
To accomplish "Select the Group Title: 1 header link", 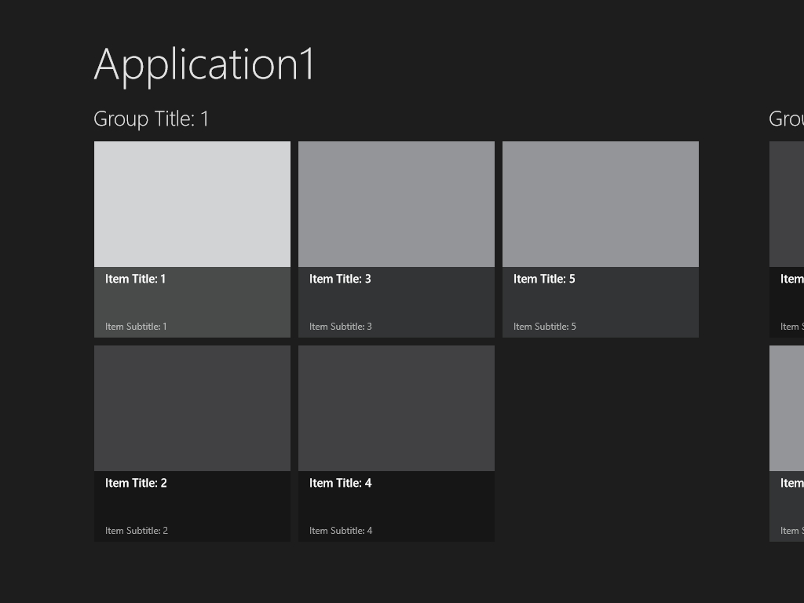I will (150, 119).
